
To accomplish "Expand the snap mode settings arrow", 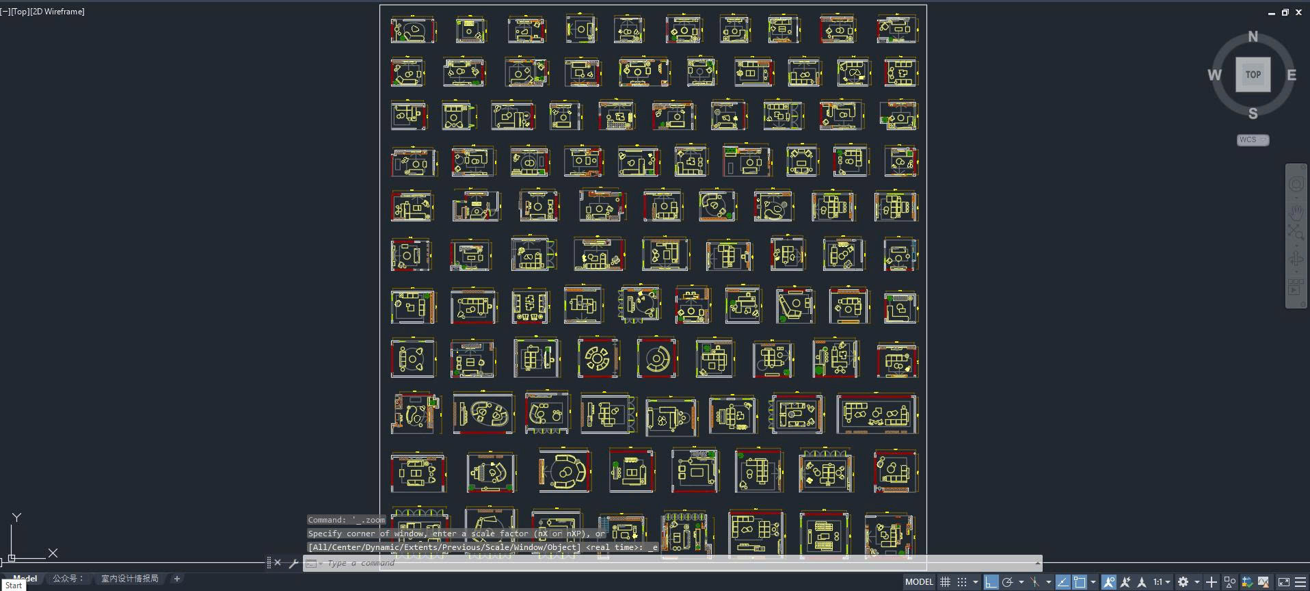I will 976,582.
